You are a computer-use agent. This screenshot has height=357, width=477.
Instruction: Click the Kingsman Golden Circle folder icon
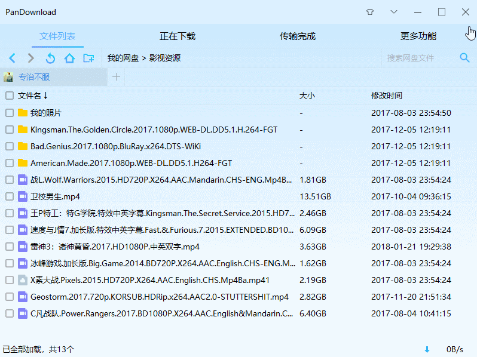point(23,130)
